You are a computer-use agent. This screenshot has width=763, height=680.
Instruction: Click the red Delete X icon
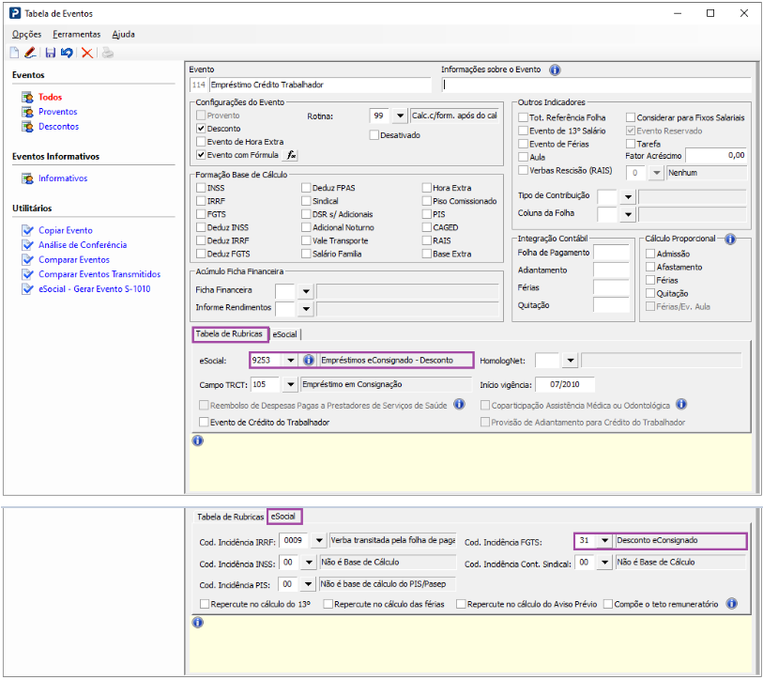pos(87,53)
